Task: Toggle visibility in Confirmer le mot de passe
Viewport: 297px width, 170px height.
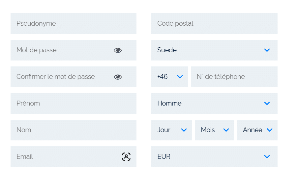Action: (x=118, y=77)
